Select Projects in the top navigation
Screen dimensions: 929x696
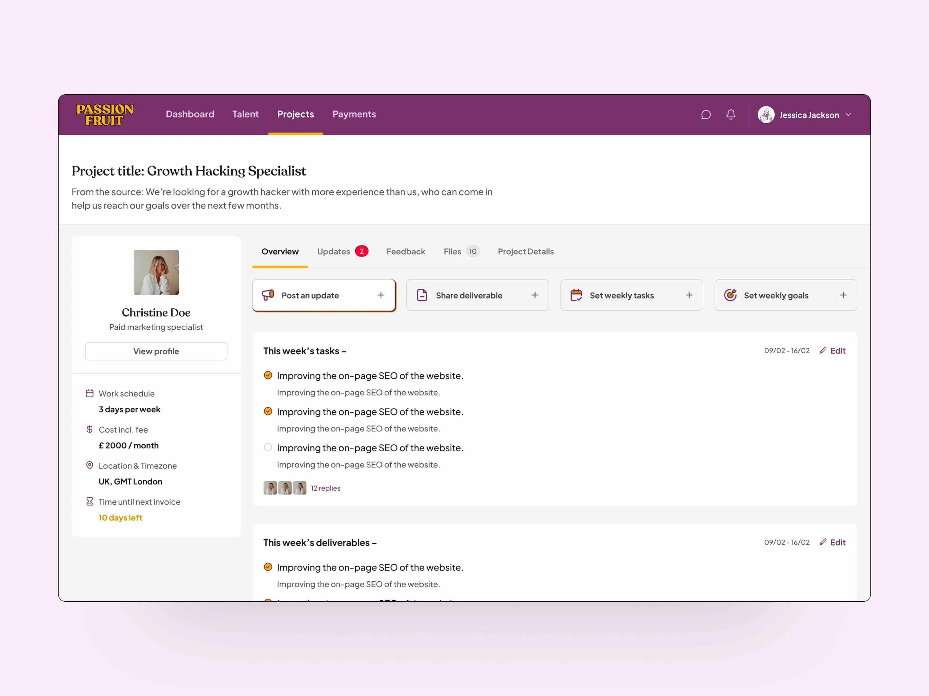295,114
